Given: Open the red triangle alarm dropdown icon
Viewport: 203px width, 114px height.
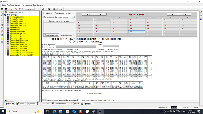Looking at the screenshot, I should click(11, 9).
